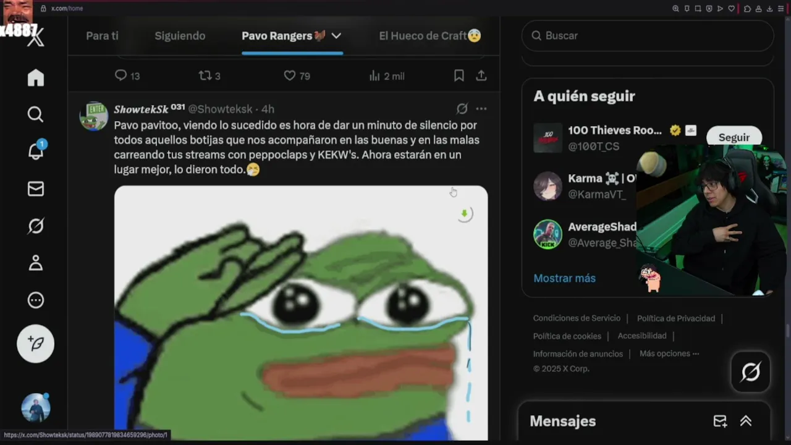Bookmark the post above ShowtekSk's tweet
The width and height of the screenshot is (791, 445).
(459, 75)
